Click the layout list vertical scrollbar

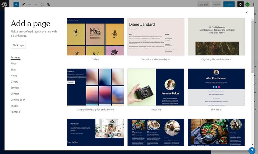point(252,43)
